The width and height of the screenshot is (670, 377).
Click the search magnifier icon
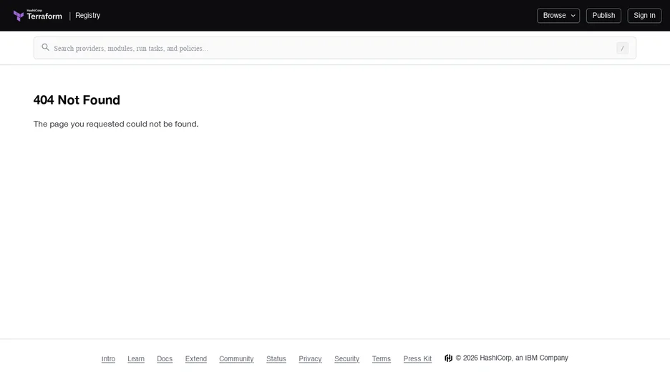pyautogui.click(x=45, y=47)
